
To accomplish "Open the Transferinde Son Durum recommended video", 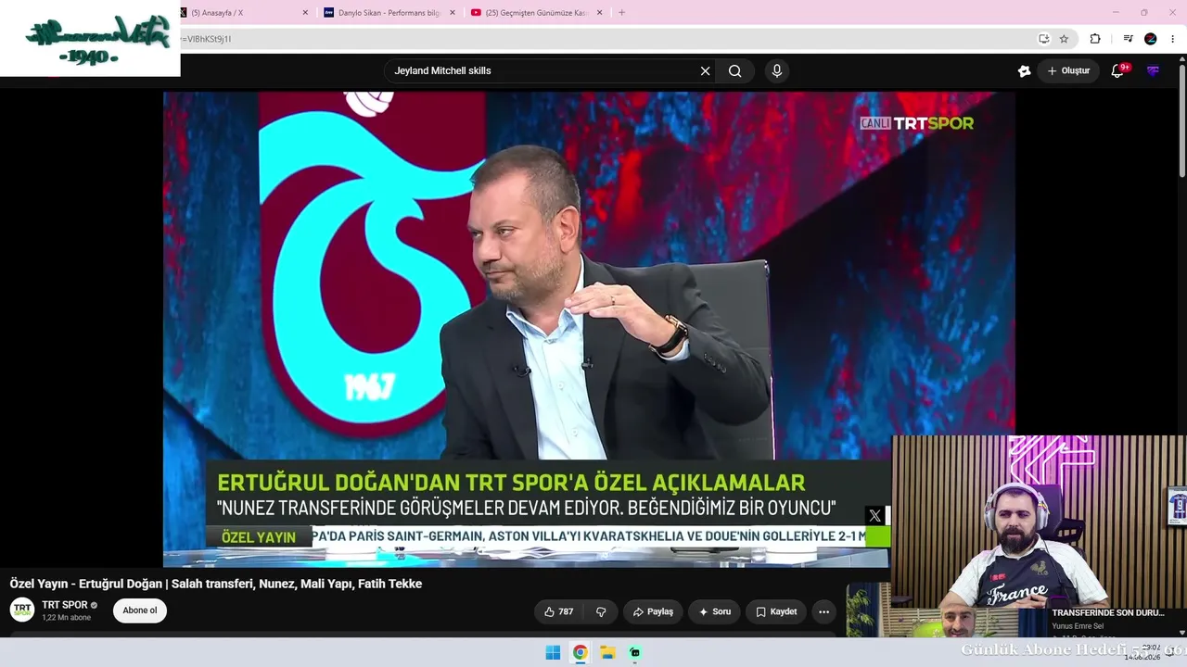I will point(1107,612).
